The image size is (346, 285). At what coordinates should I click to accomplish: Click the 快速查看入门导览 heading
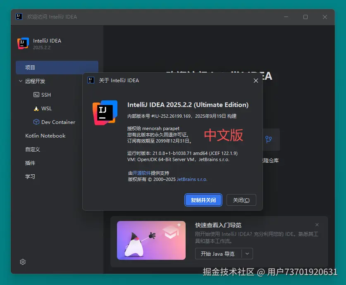tap(218, 225)
